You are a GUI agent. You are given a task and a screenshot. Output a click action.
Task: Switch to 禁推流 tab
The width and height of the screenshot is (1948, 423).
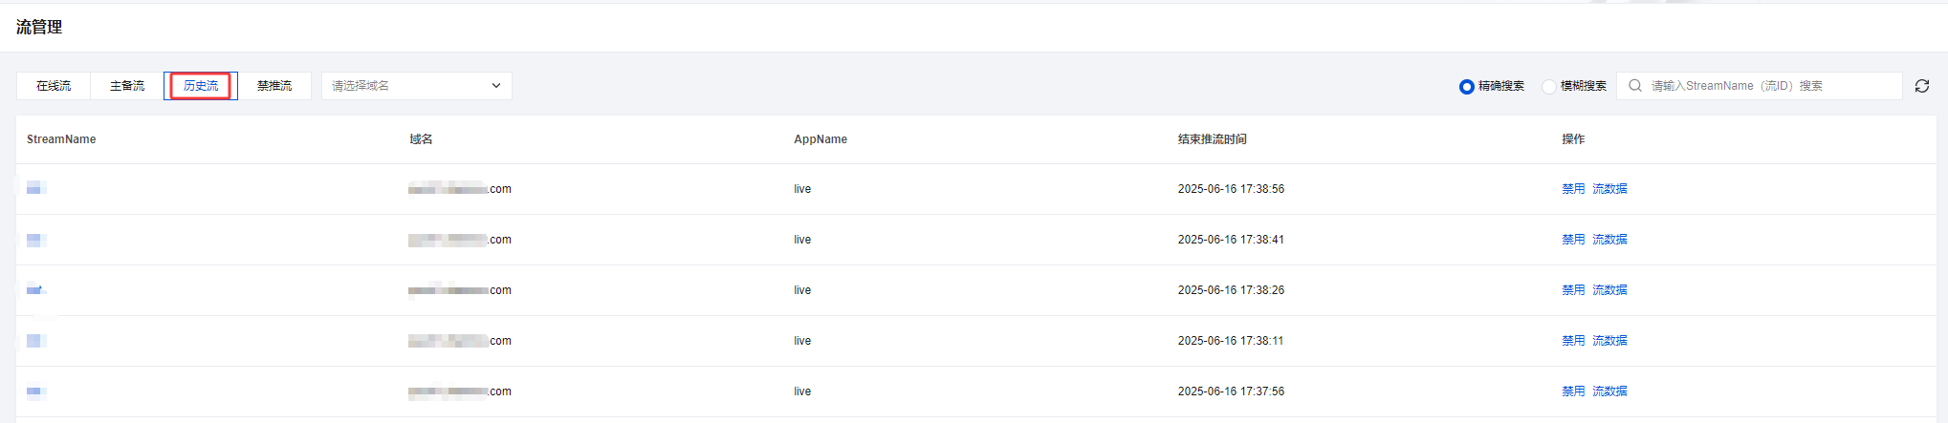point(274,86)
